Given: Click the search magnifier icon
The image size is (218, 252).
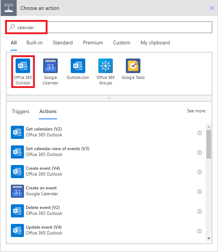Looking at the screenshot, I should (12, 27).
